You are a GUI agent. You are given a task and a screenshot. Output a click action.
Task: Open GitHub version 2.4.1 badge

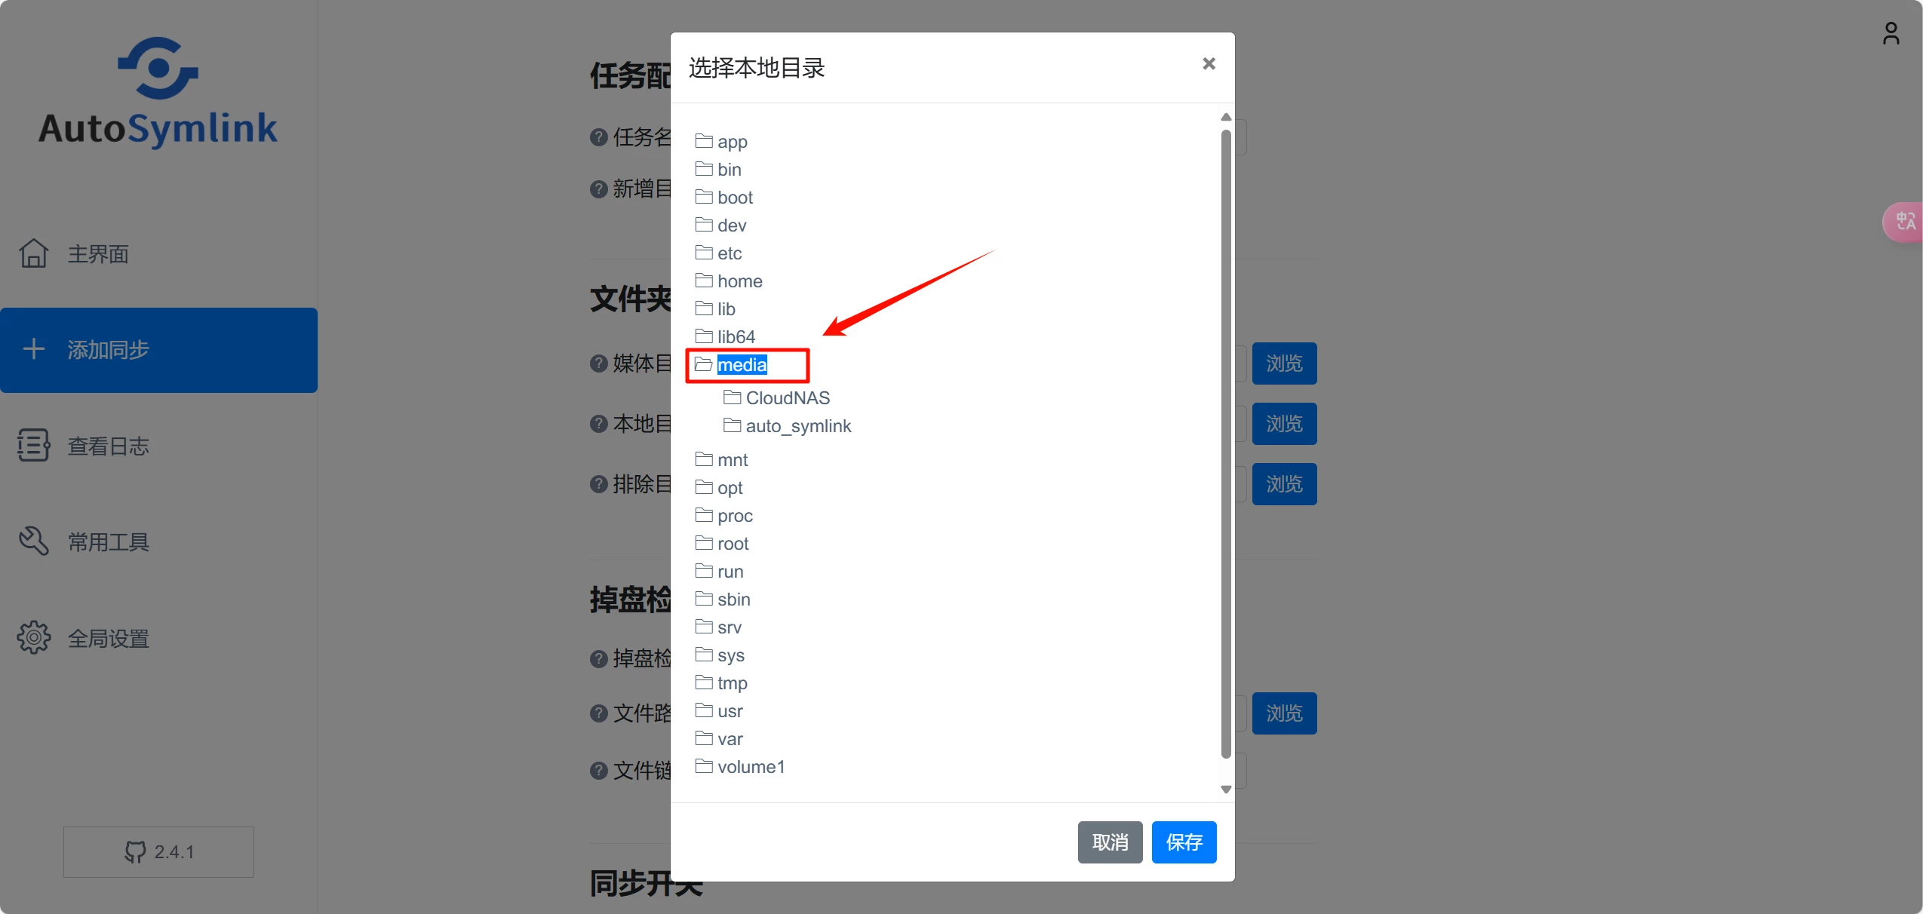pos(158,852)
